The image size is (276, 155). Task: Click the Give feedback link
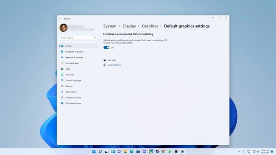tap(114, 65)
